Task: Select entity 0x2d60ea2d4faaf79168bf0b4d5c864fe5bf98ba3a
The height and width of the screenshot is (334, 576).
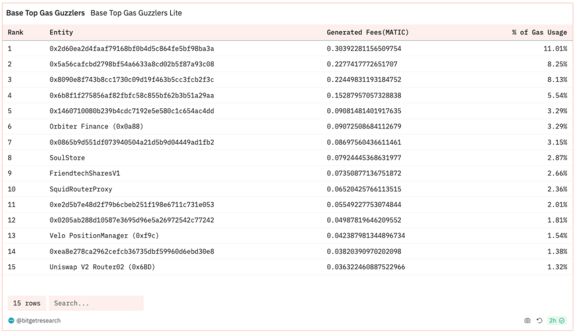Action: click(132, 48)
